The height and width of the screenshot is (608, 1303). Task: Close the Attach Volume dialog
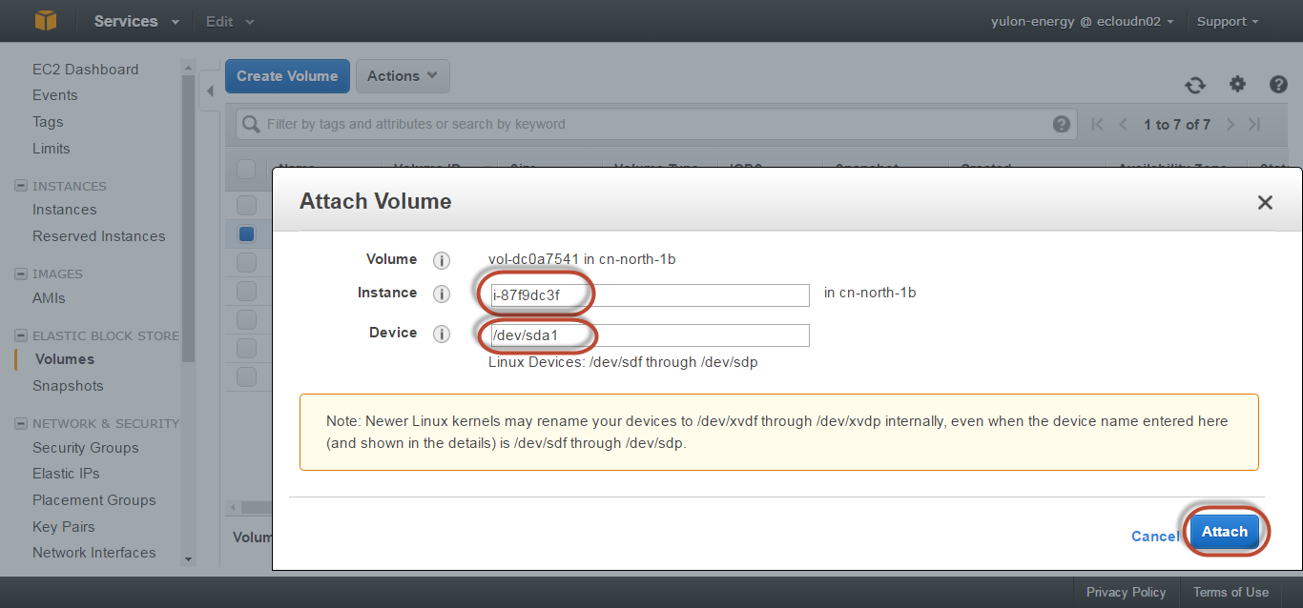tap(1265, 202)
